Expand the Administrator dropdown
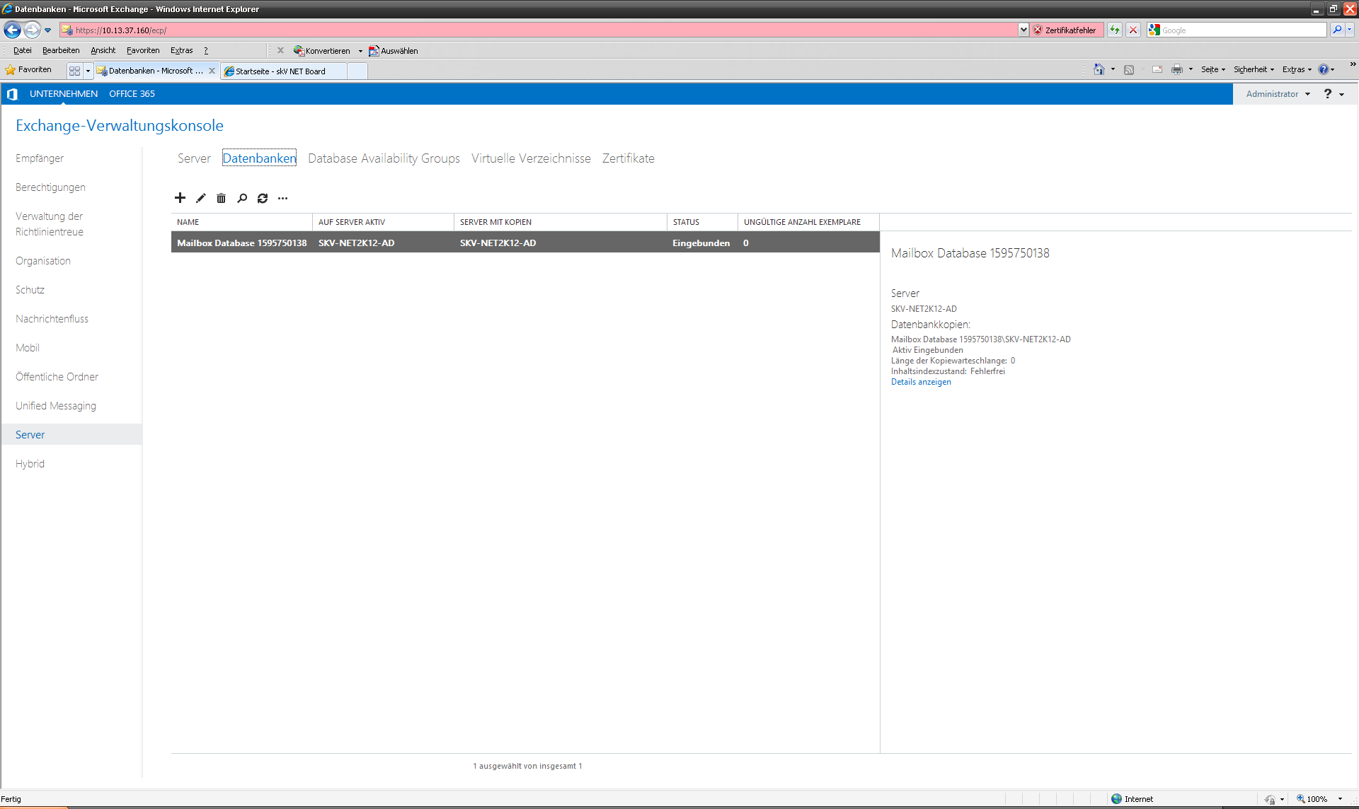This screenshot has width=1359, height=809. 1278,94
